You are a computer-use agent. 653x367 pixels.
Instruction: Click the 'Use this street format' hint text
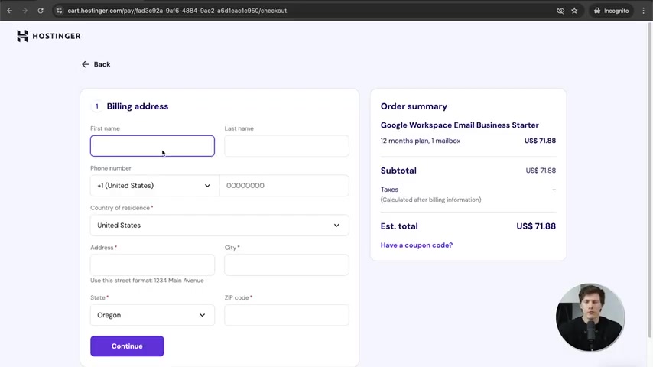coord(147,281)
